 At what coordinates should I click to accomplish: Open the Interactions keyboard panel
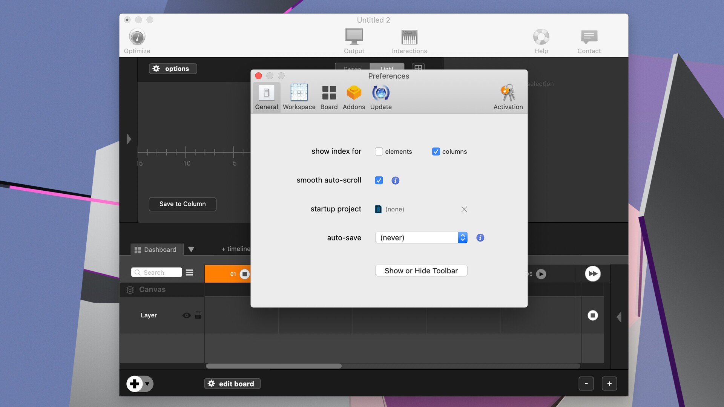tap(409, 37)
